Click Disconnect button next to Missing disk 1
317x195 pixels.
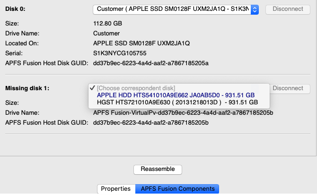[290, 89]
